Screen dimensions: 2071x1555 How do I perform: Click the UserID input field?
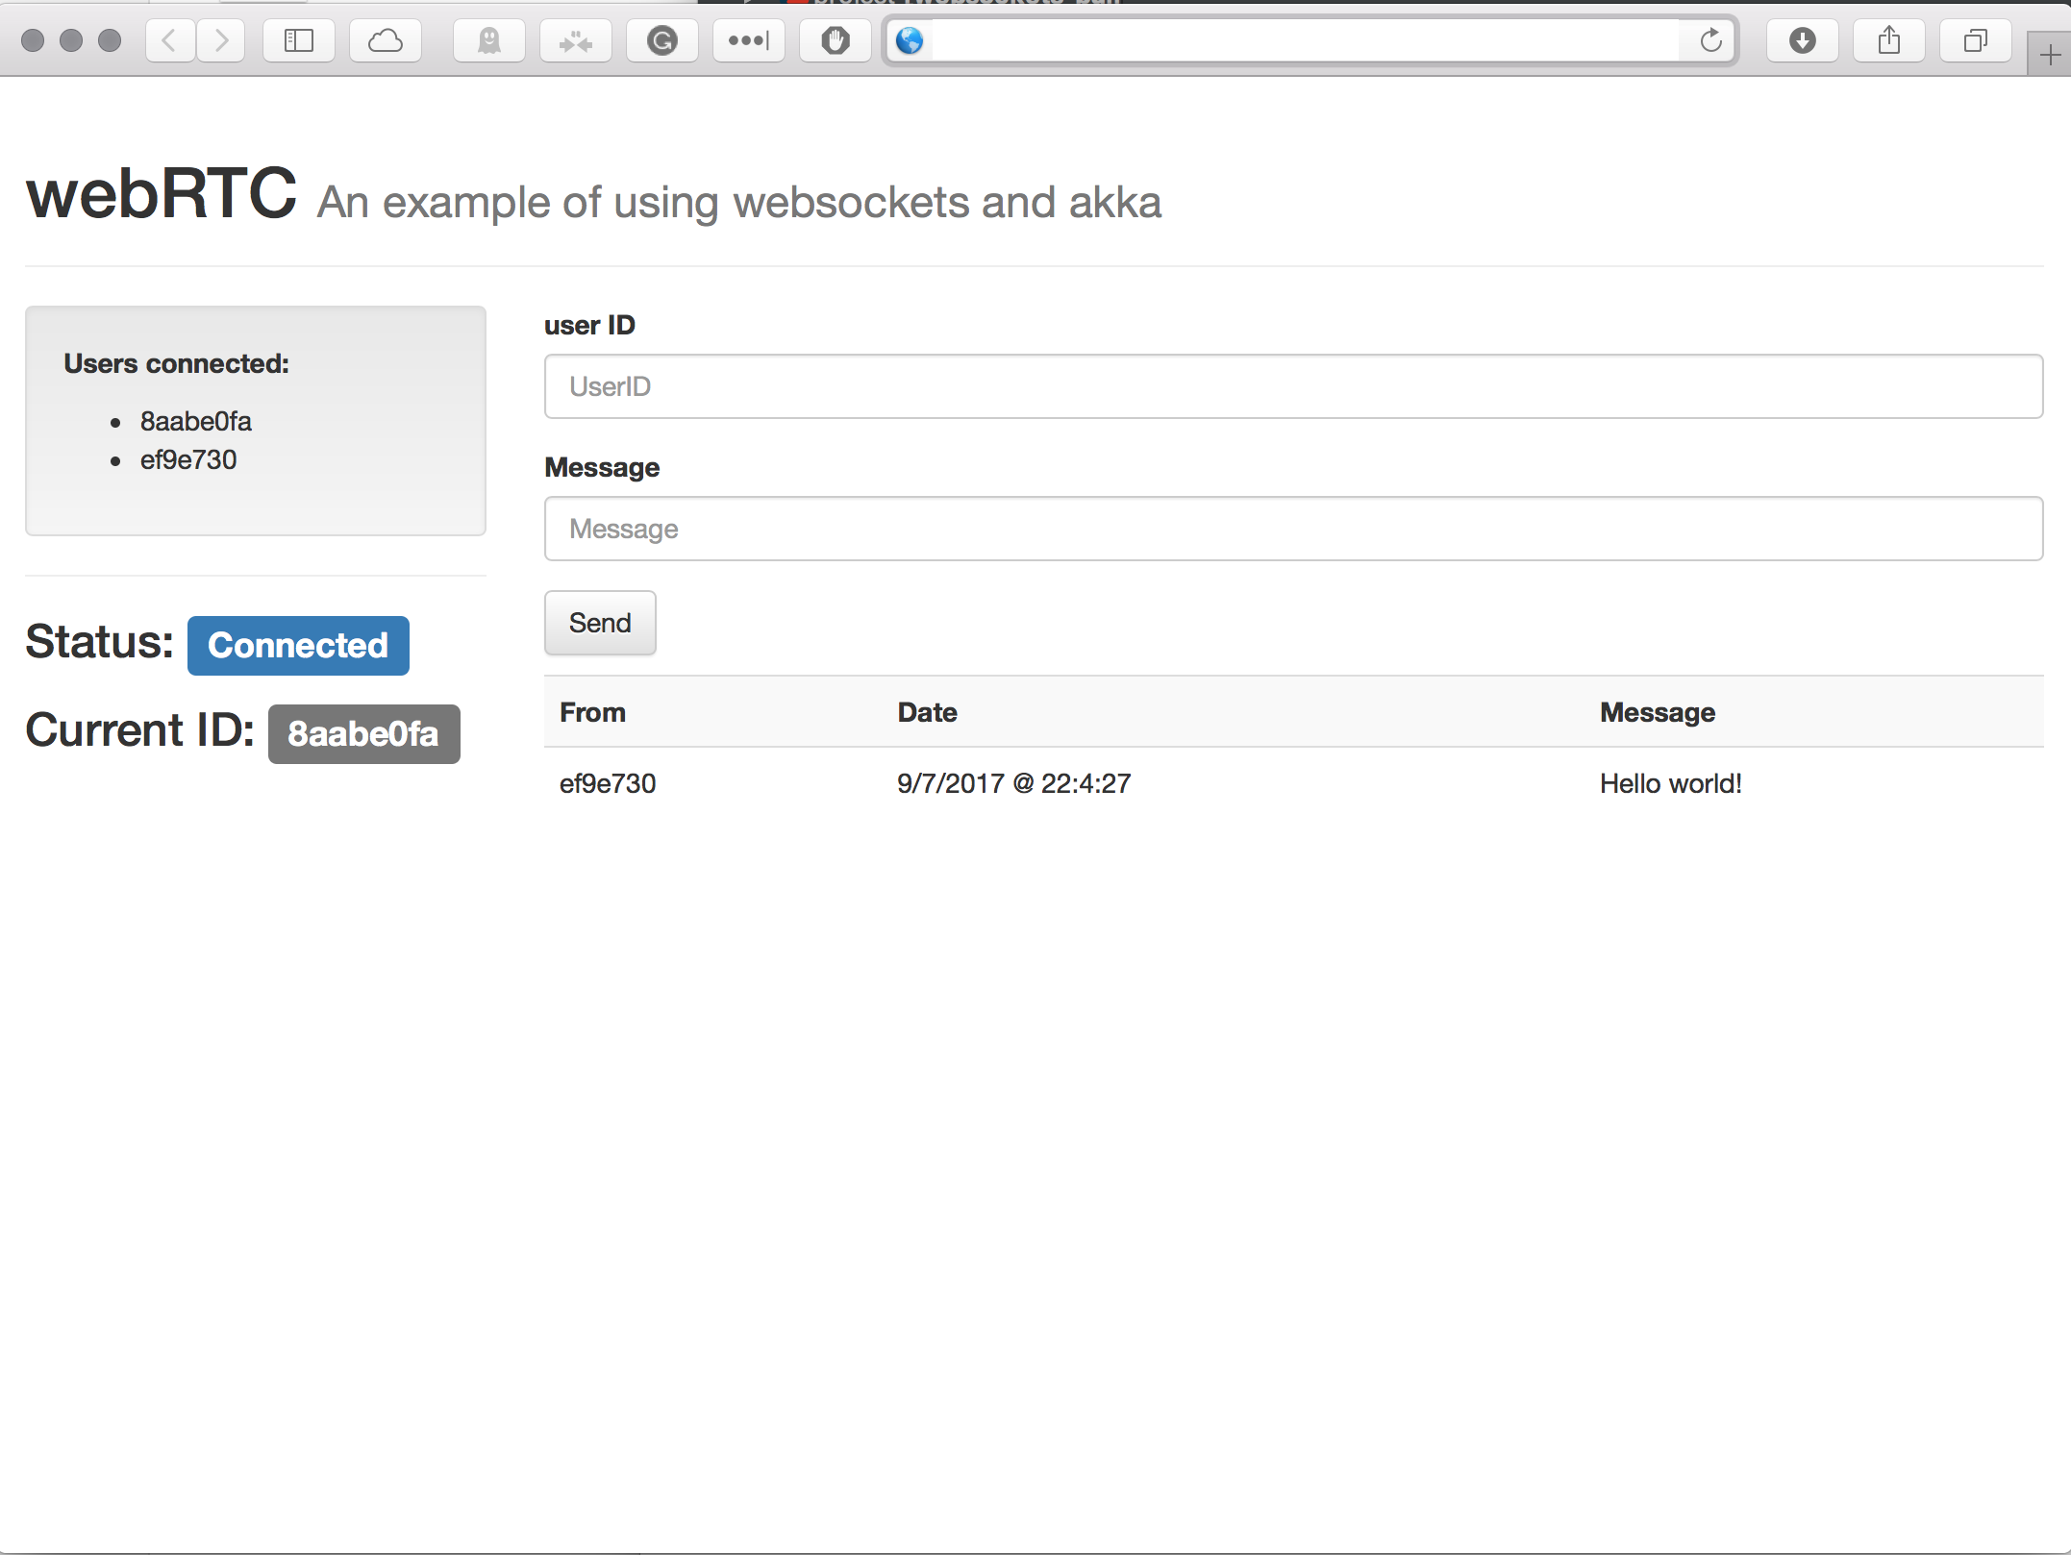[1293, 386]
